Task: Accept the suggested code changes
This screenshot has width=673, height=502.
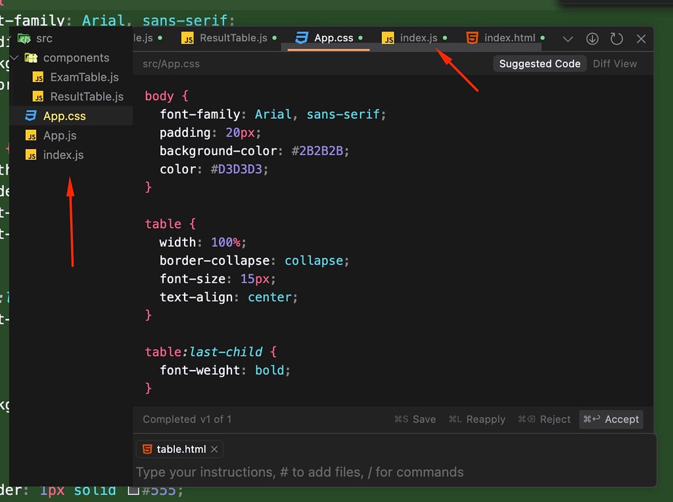Action: [x=611, y=419]
